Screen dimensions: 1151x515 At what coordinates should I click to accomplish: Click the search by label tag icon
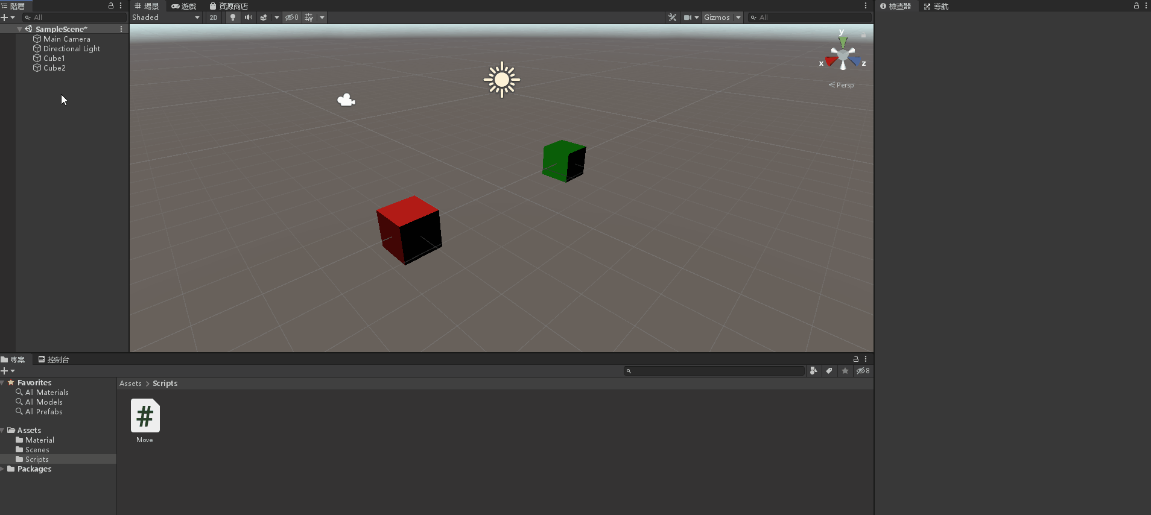(829, 371)
